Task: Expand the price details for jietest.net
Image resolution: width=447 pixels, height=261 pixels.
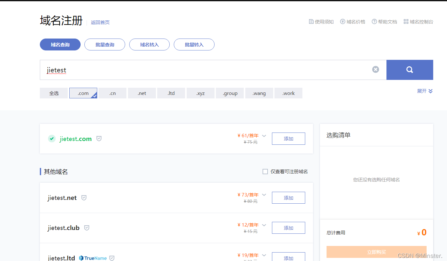Action: (x=264, y=195)
